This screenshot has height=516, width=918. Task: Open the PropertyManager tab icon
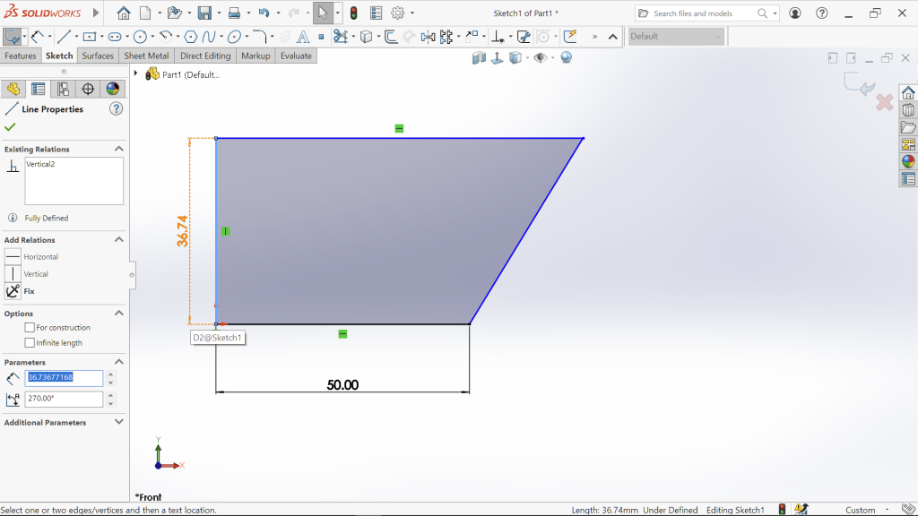point(38,89)
